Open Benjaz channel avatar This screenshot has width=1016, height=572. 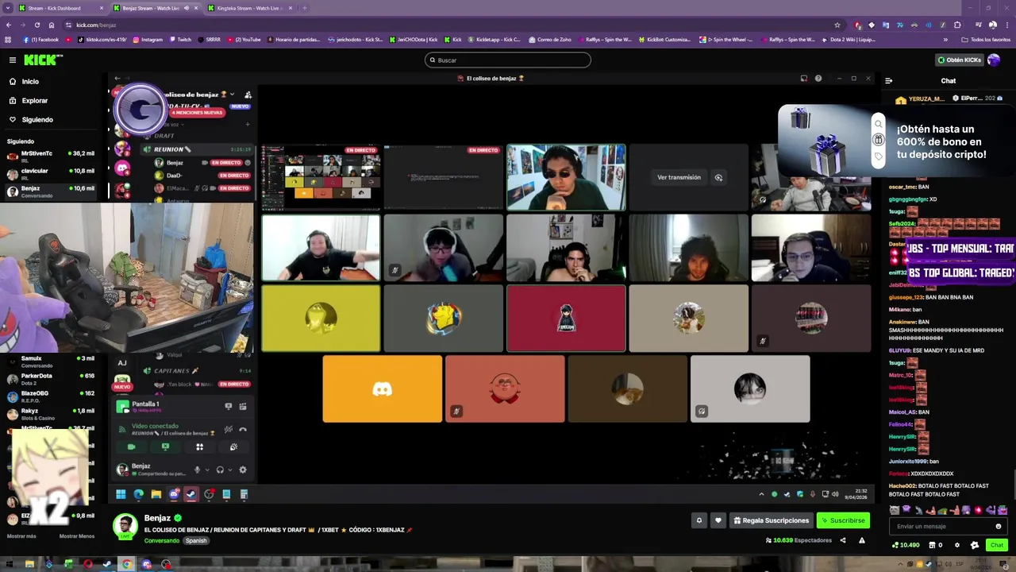click(125, 526)
